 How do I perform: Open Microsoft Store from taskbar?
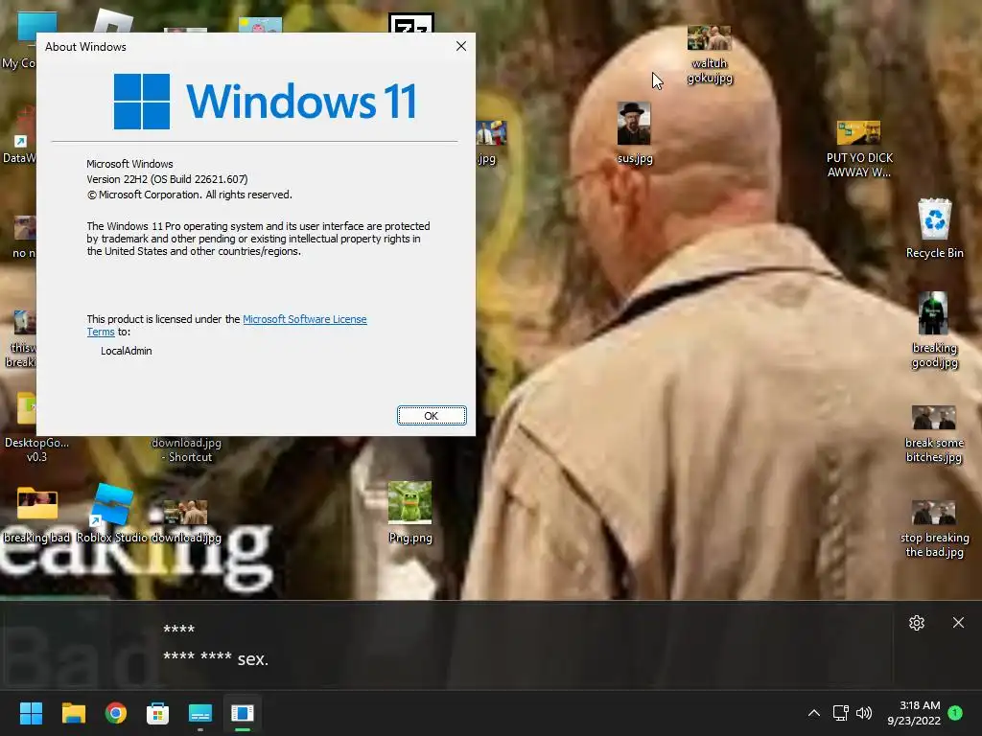158,713
